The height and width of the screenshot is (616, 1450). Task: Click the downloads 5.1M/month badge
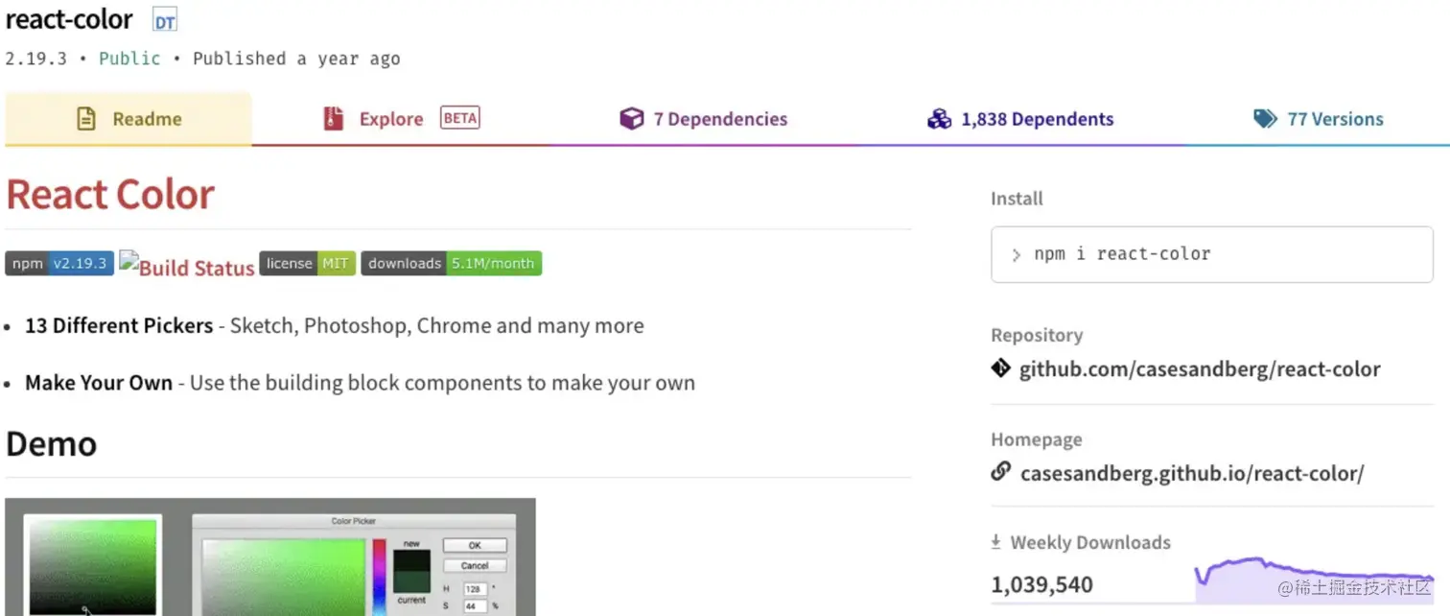pos(452,263)
